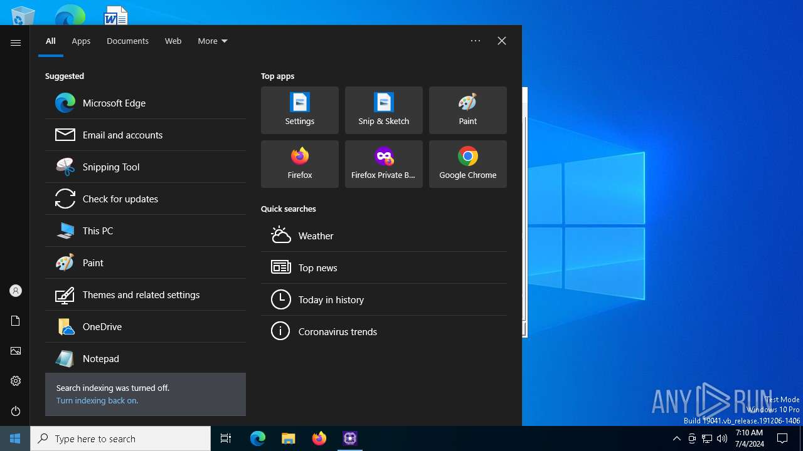Open the purple app on taskbar
Viewport: 803px width, 451px height.
pos(350,438)
